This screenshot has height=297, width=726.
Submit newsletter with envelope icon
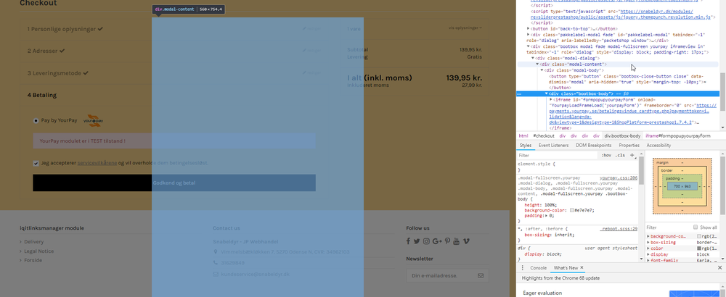click(x=480, y=276)
